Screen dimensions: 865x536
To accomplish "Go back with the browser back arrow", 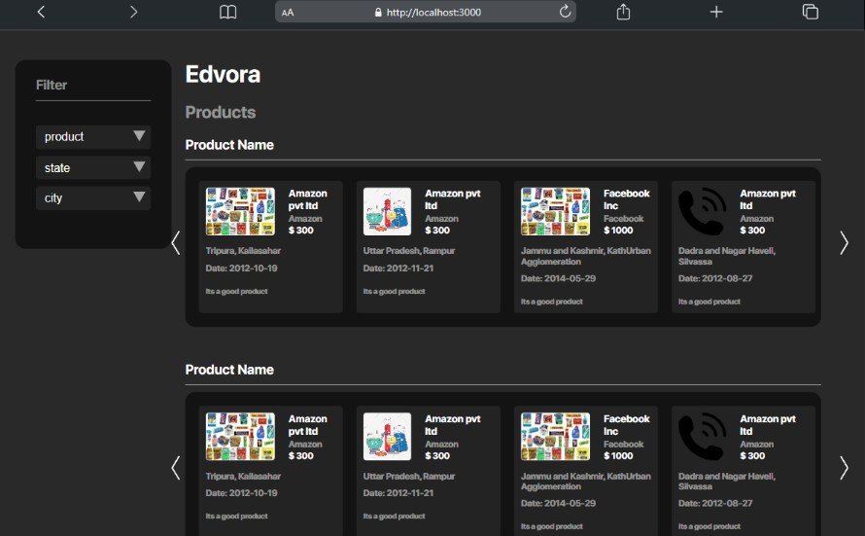I will coord(41,12).
